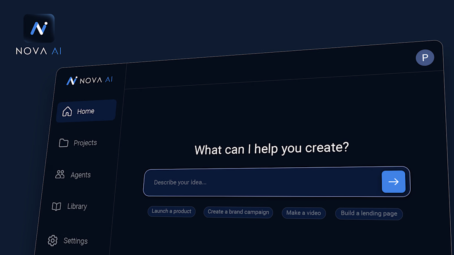This screenshot has height=255, width=454.
Task: Click the 'What can I help you create?' heading
Action: click(272, 149)
